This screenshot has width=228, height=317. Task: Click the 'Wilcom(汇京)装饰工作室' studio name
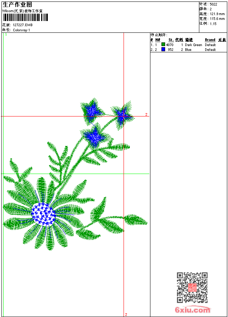22,11
